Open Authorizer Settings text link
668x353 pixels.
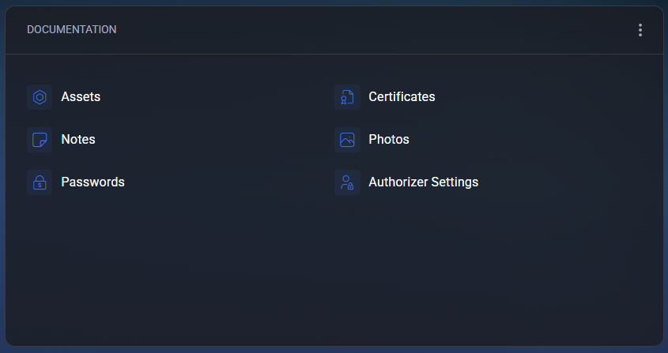click(423, 182)
